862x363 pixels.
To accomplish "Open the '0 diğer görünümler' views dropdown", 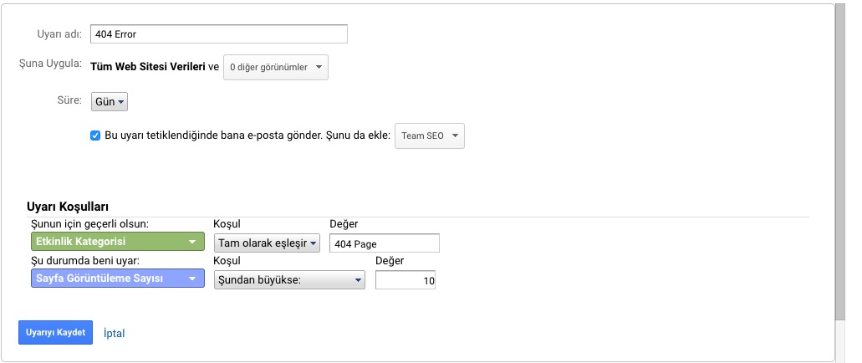I will 275,67.
